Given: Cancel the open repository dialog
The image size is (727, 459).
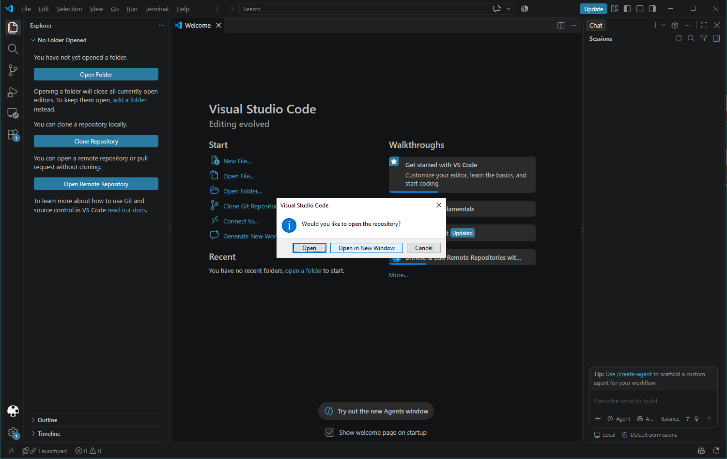Looking at the screenshot, I should pyautogui.click(x=424, y=248).
